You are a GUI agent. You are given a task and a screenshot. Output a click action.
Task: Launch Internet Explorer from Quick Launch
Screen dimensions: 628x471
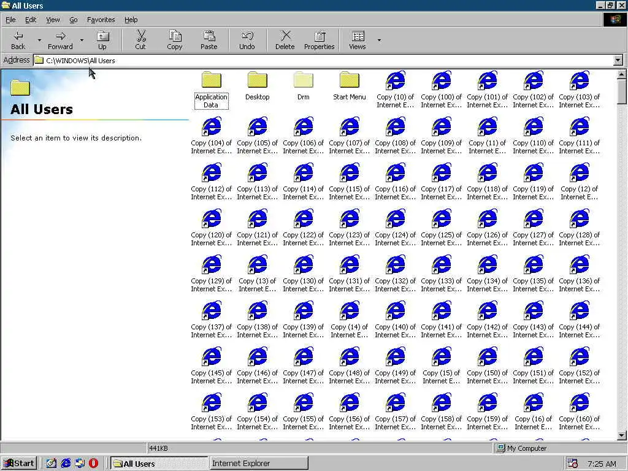[x=65, y=464]
